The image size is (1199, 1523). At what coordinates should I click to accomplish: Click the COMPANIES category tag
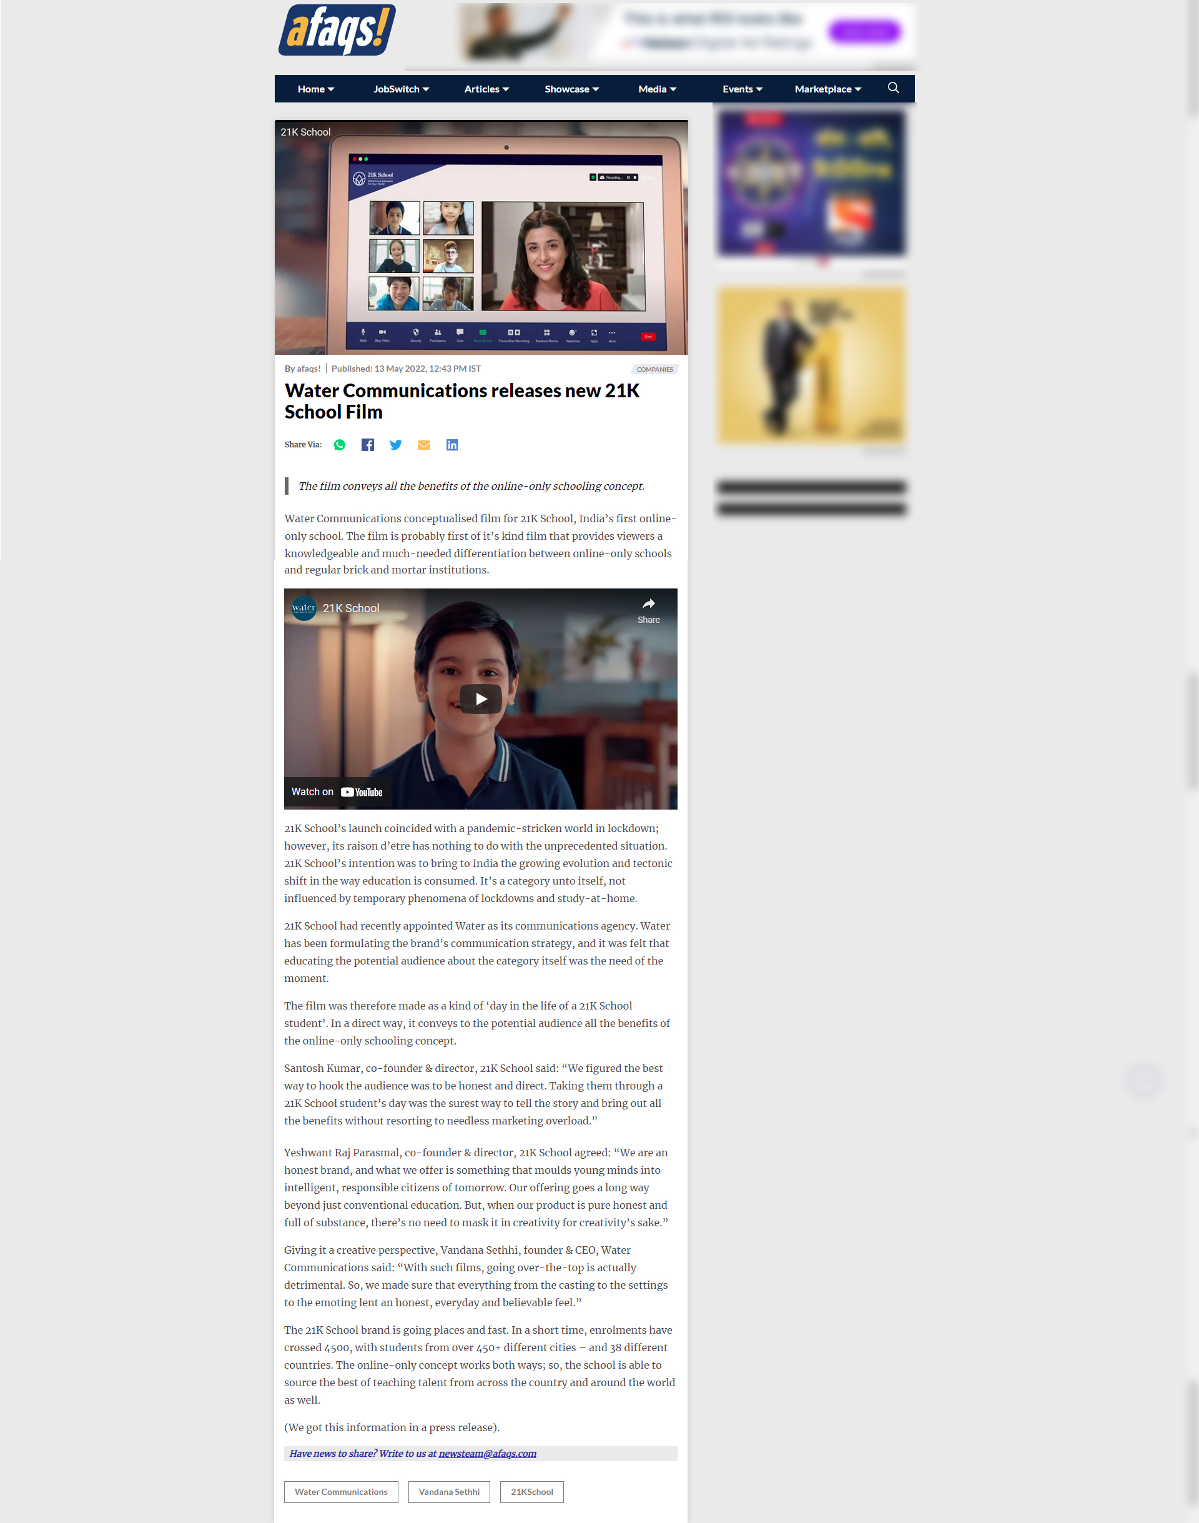[x=654, y=369]
